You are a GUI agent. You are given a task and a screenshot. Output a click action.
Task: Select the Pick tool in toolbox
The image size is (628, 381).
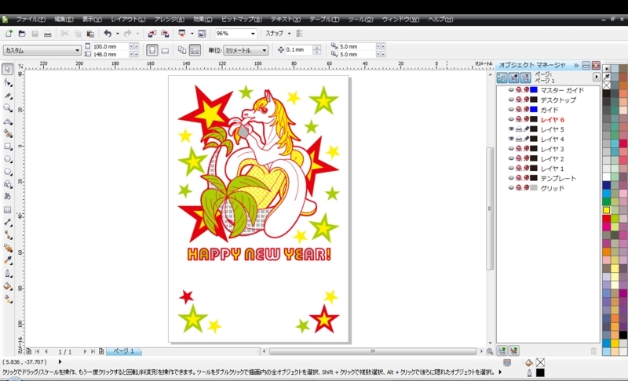point(7,69)
